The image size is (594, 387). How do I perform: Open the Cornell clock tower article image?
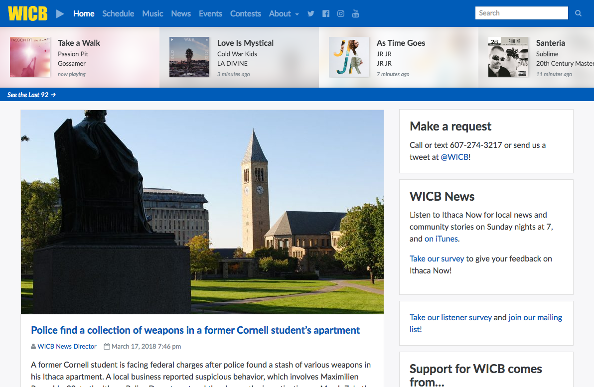202,212
